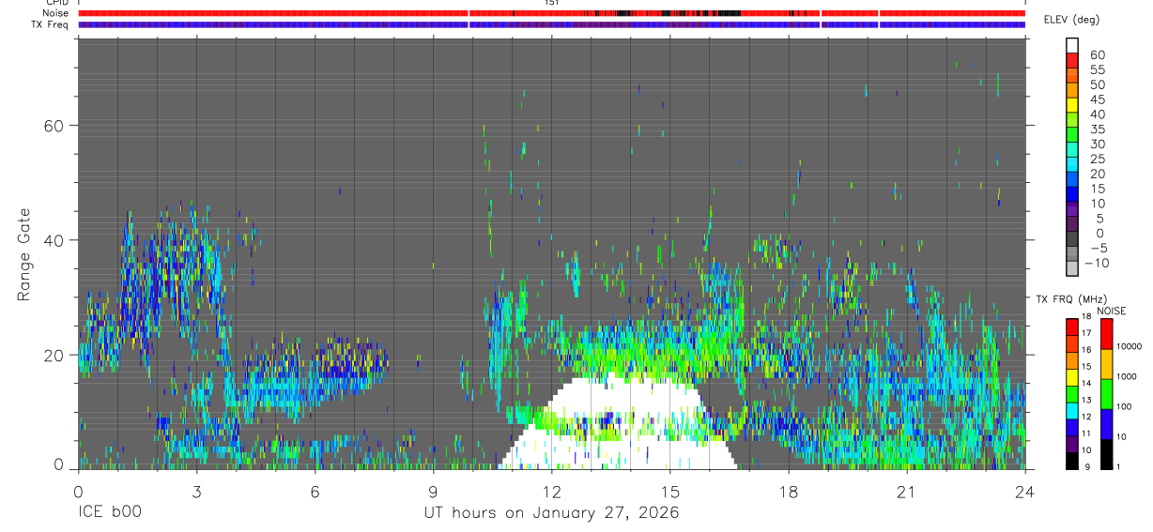This screenshot has height=532, width=1153.
Task: Click the '18' UT hour tick label
Action: (789, 490)
